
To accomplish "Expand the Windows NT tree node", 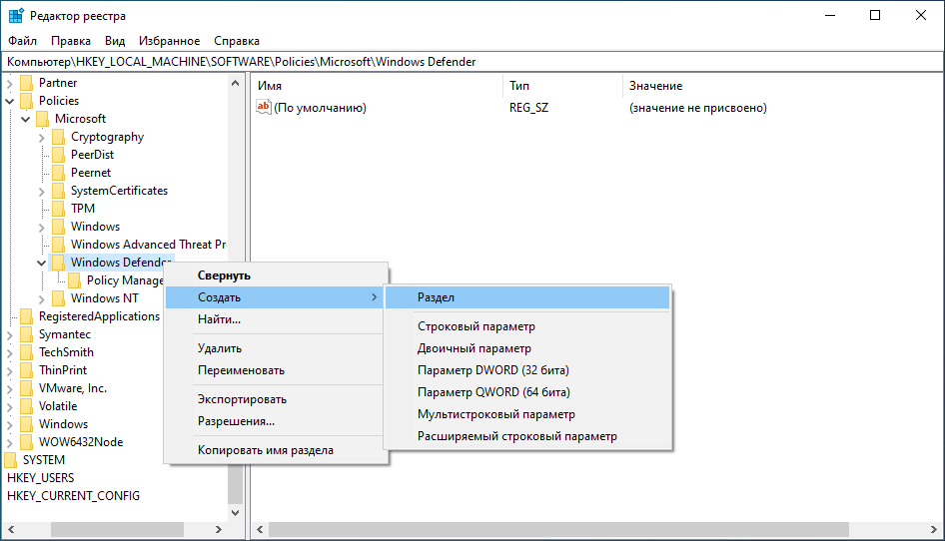I will [42, 298].
